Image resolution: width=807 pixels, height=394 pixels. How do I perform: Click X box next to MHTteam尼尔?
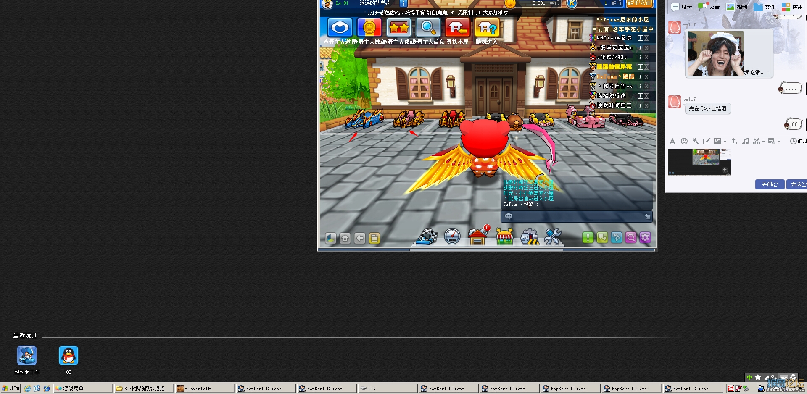(647, 38)
